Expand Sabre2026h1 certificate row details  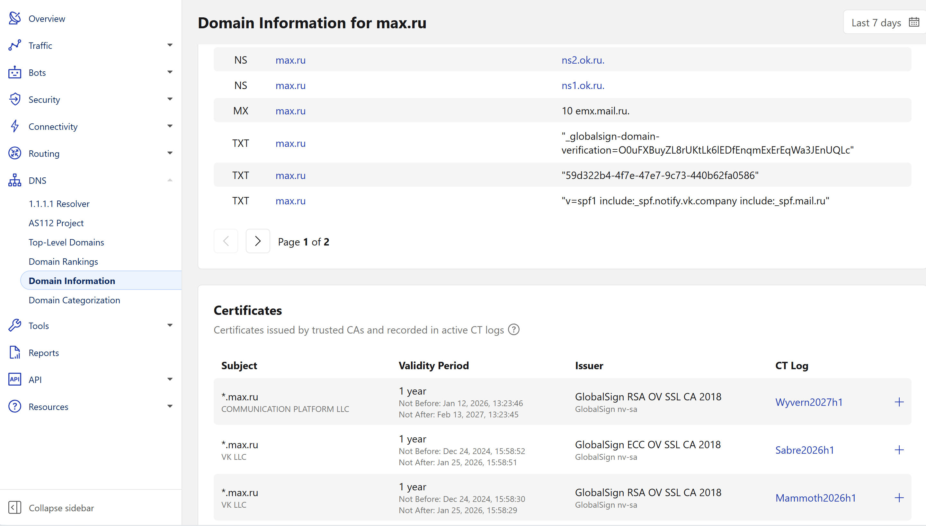(x=899, y=450)
